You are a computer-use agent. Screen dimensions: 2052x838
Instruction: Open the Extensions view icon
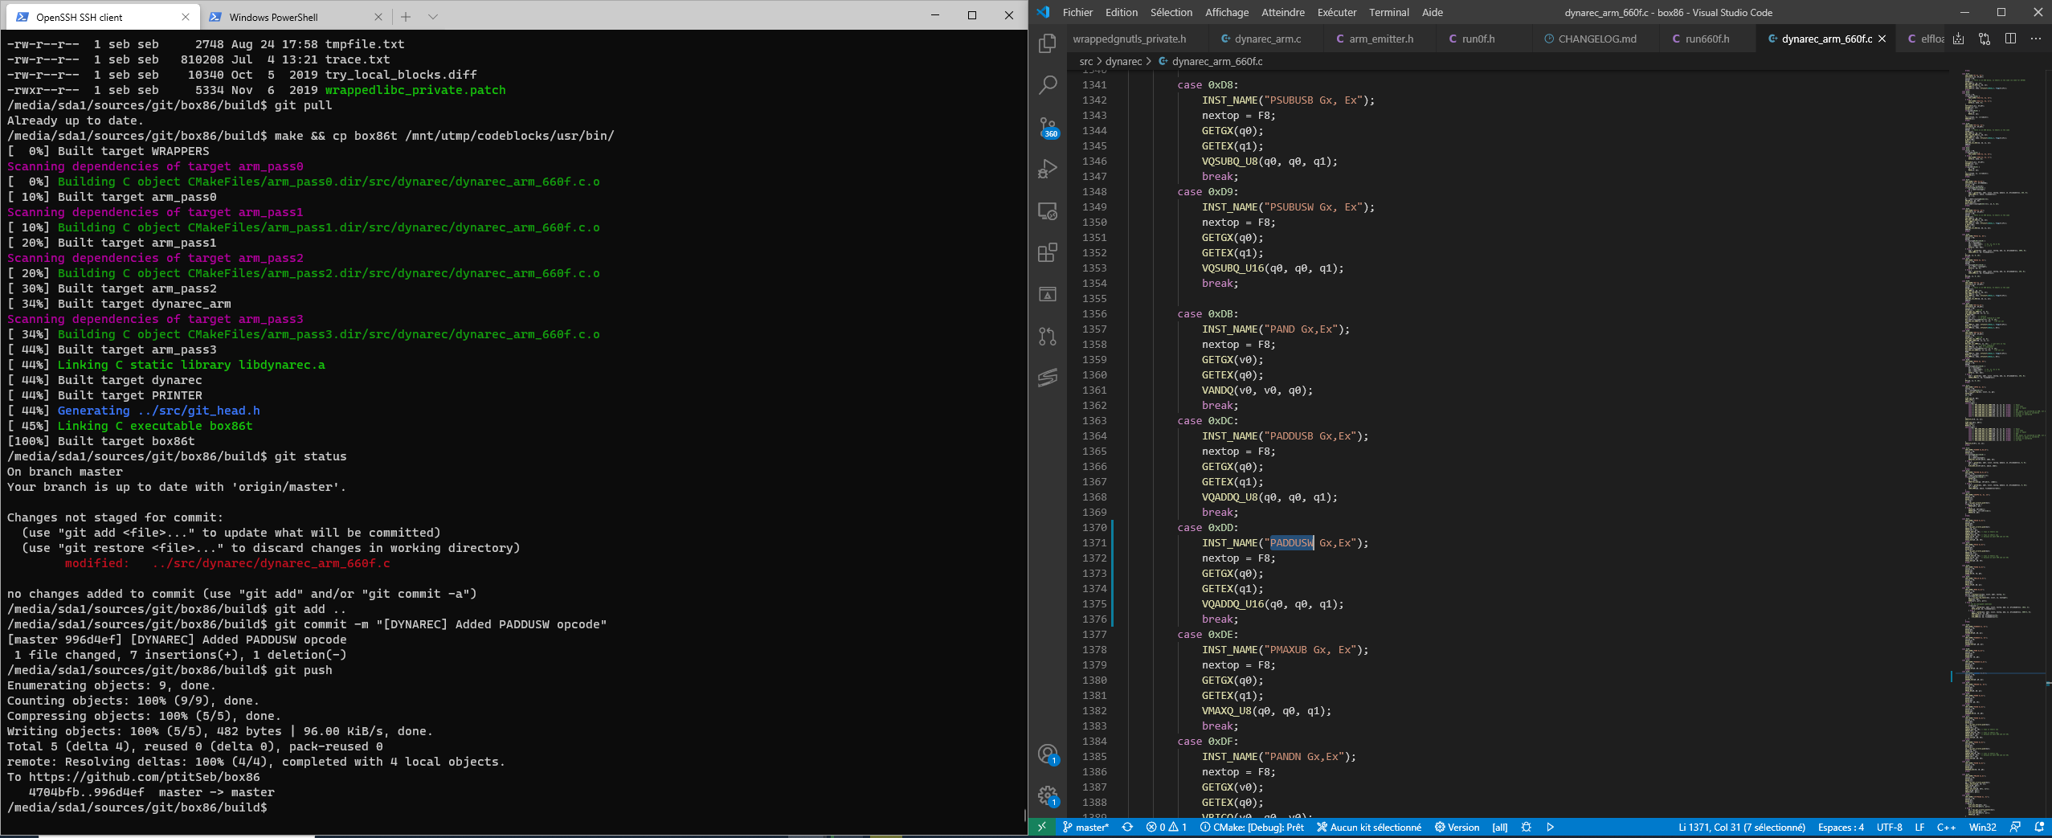(x=1048, y=252)
